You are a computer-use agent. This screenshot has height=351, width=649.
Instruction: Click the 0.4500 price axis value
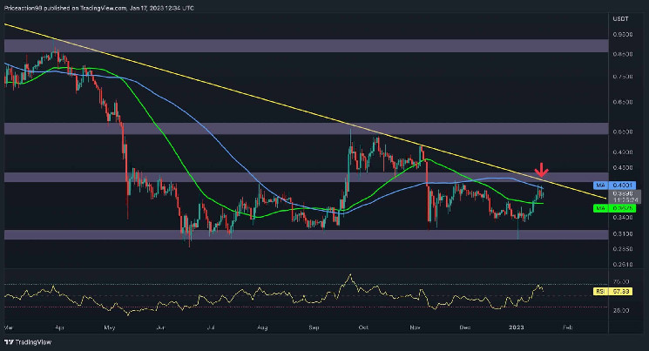click(x=623, y=167)
